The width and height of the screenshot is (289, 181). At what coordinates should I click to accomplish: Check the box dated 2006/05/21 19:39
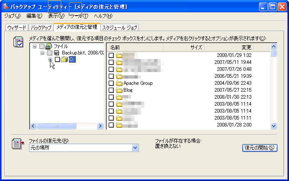click(111, 76)
